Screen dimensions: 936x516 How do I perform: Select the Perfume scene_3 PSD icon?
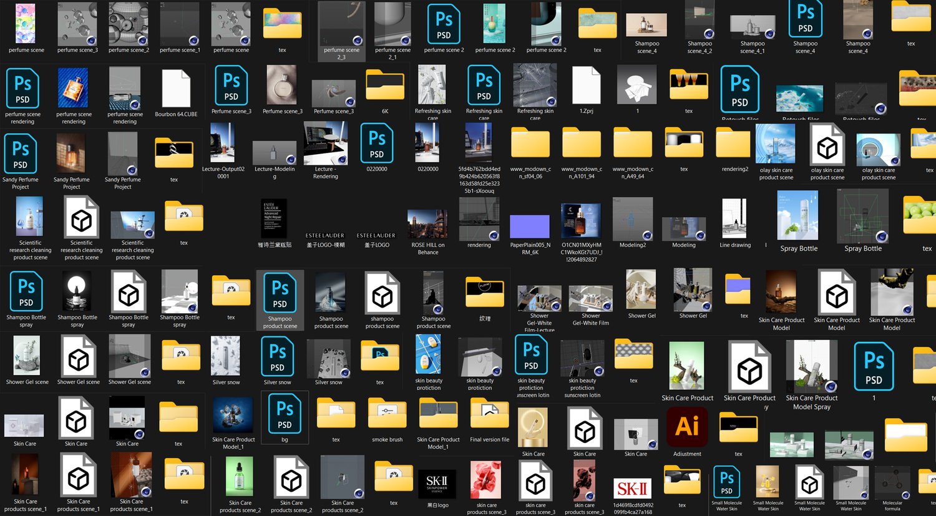click(232, 85)
